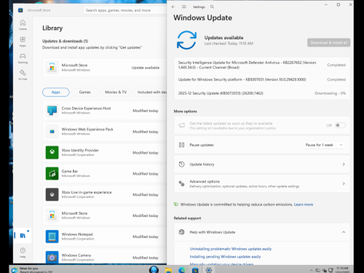Open the Apps section icon in sidebar

click(23, 41)
